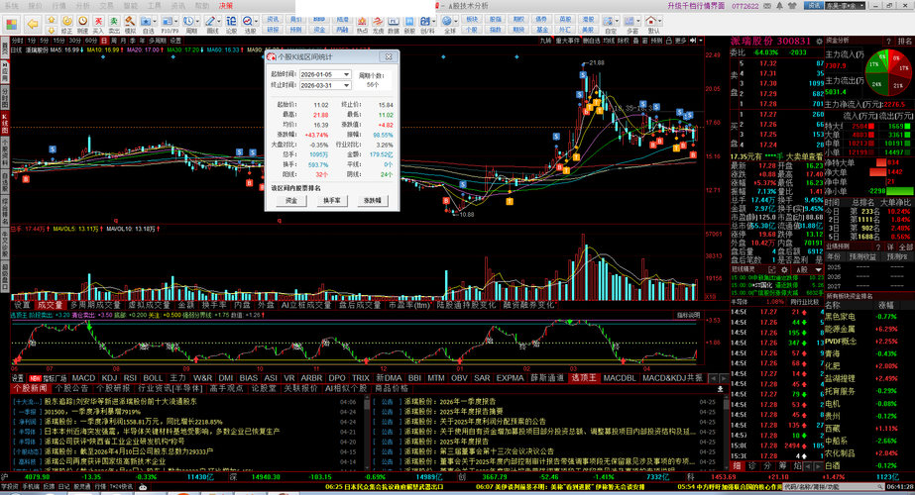This screenshot has width=915, height=495.
Task: Open the 热点 flame icon
Action: pyautogui.click(x=363, y=25)
